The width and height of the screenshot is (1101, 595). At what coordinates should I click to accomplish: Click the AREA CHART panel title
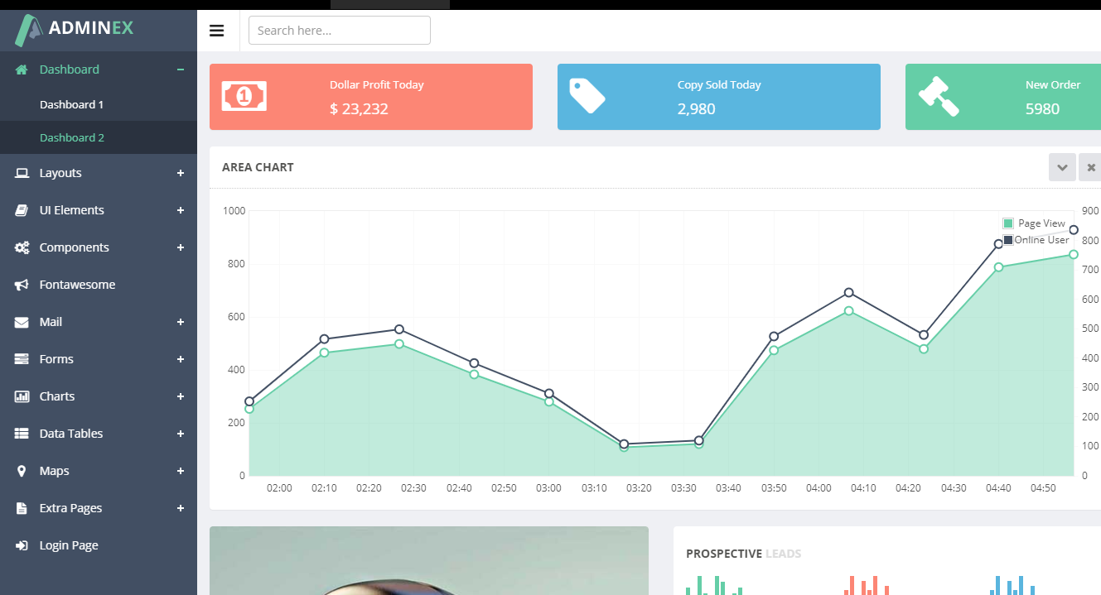[258, 167]
